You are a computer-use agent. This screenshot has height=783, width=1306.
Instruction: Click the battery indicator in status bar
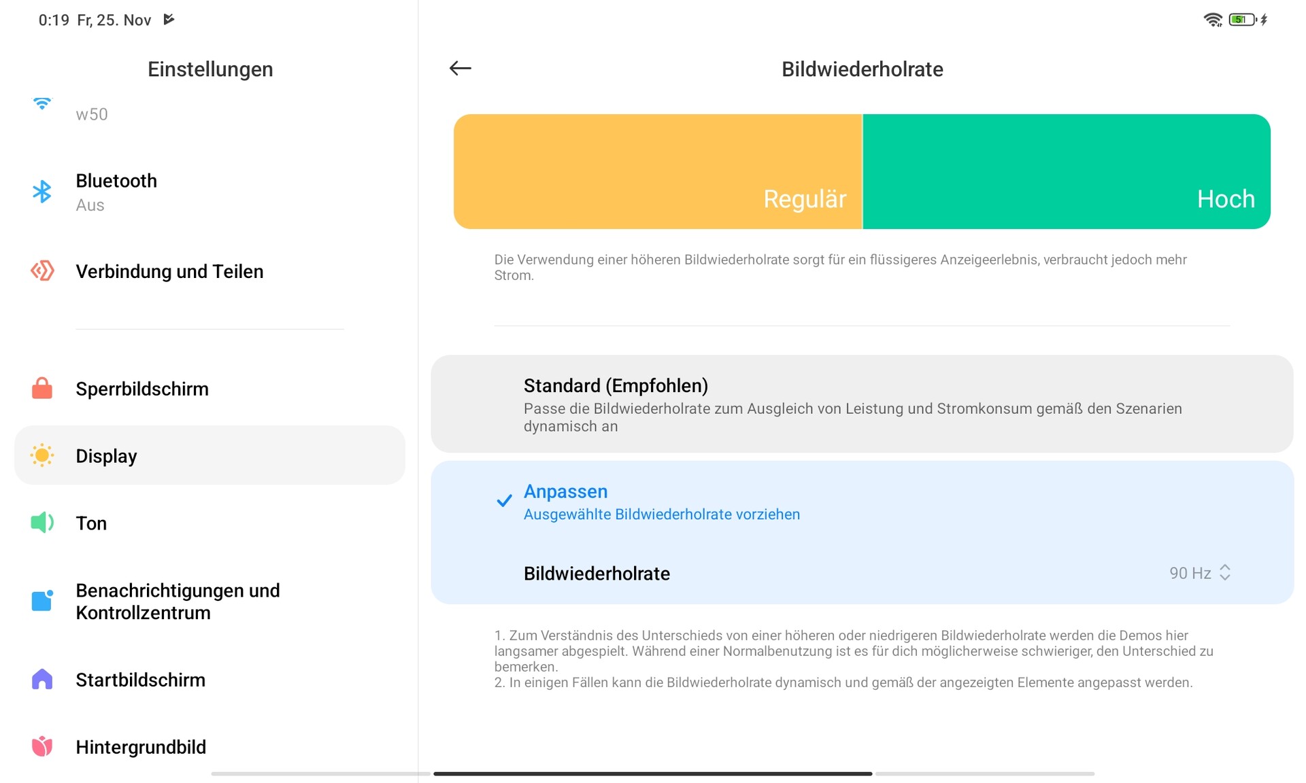(x=1241, y=20)
